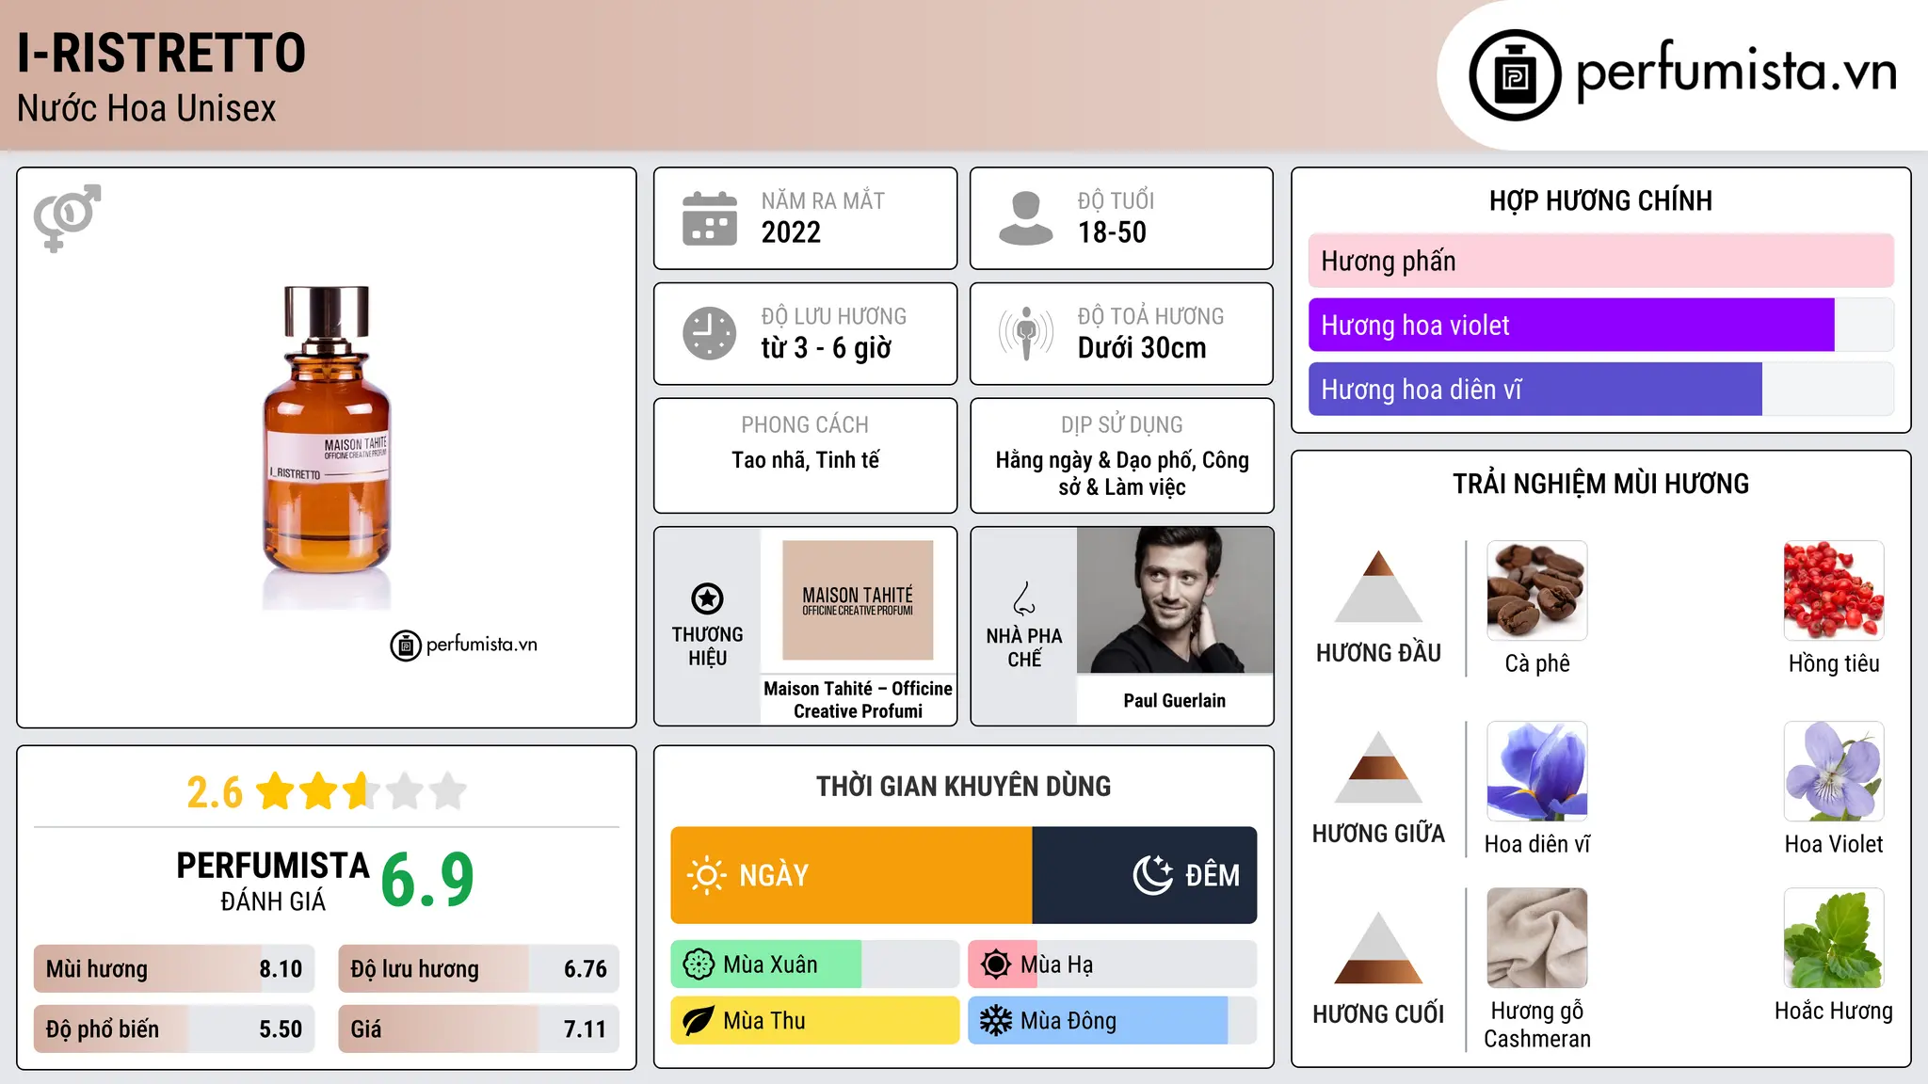
Task: Click the base-note pyramid icon above Hương cuối
Action: 1378,948
